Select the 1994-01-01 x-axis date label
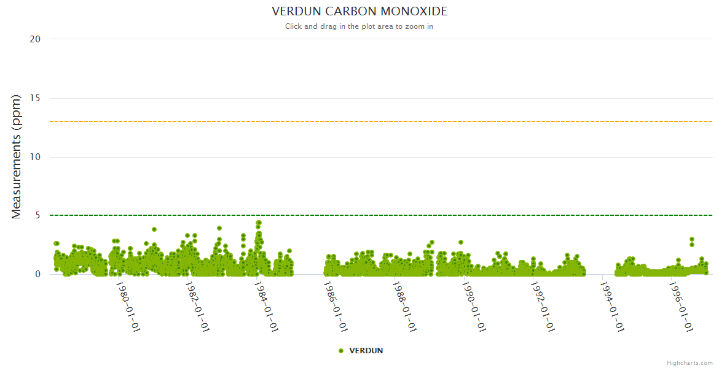The height and width of the screenshot is (368, 719). point(613,306)
